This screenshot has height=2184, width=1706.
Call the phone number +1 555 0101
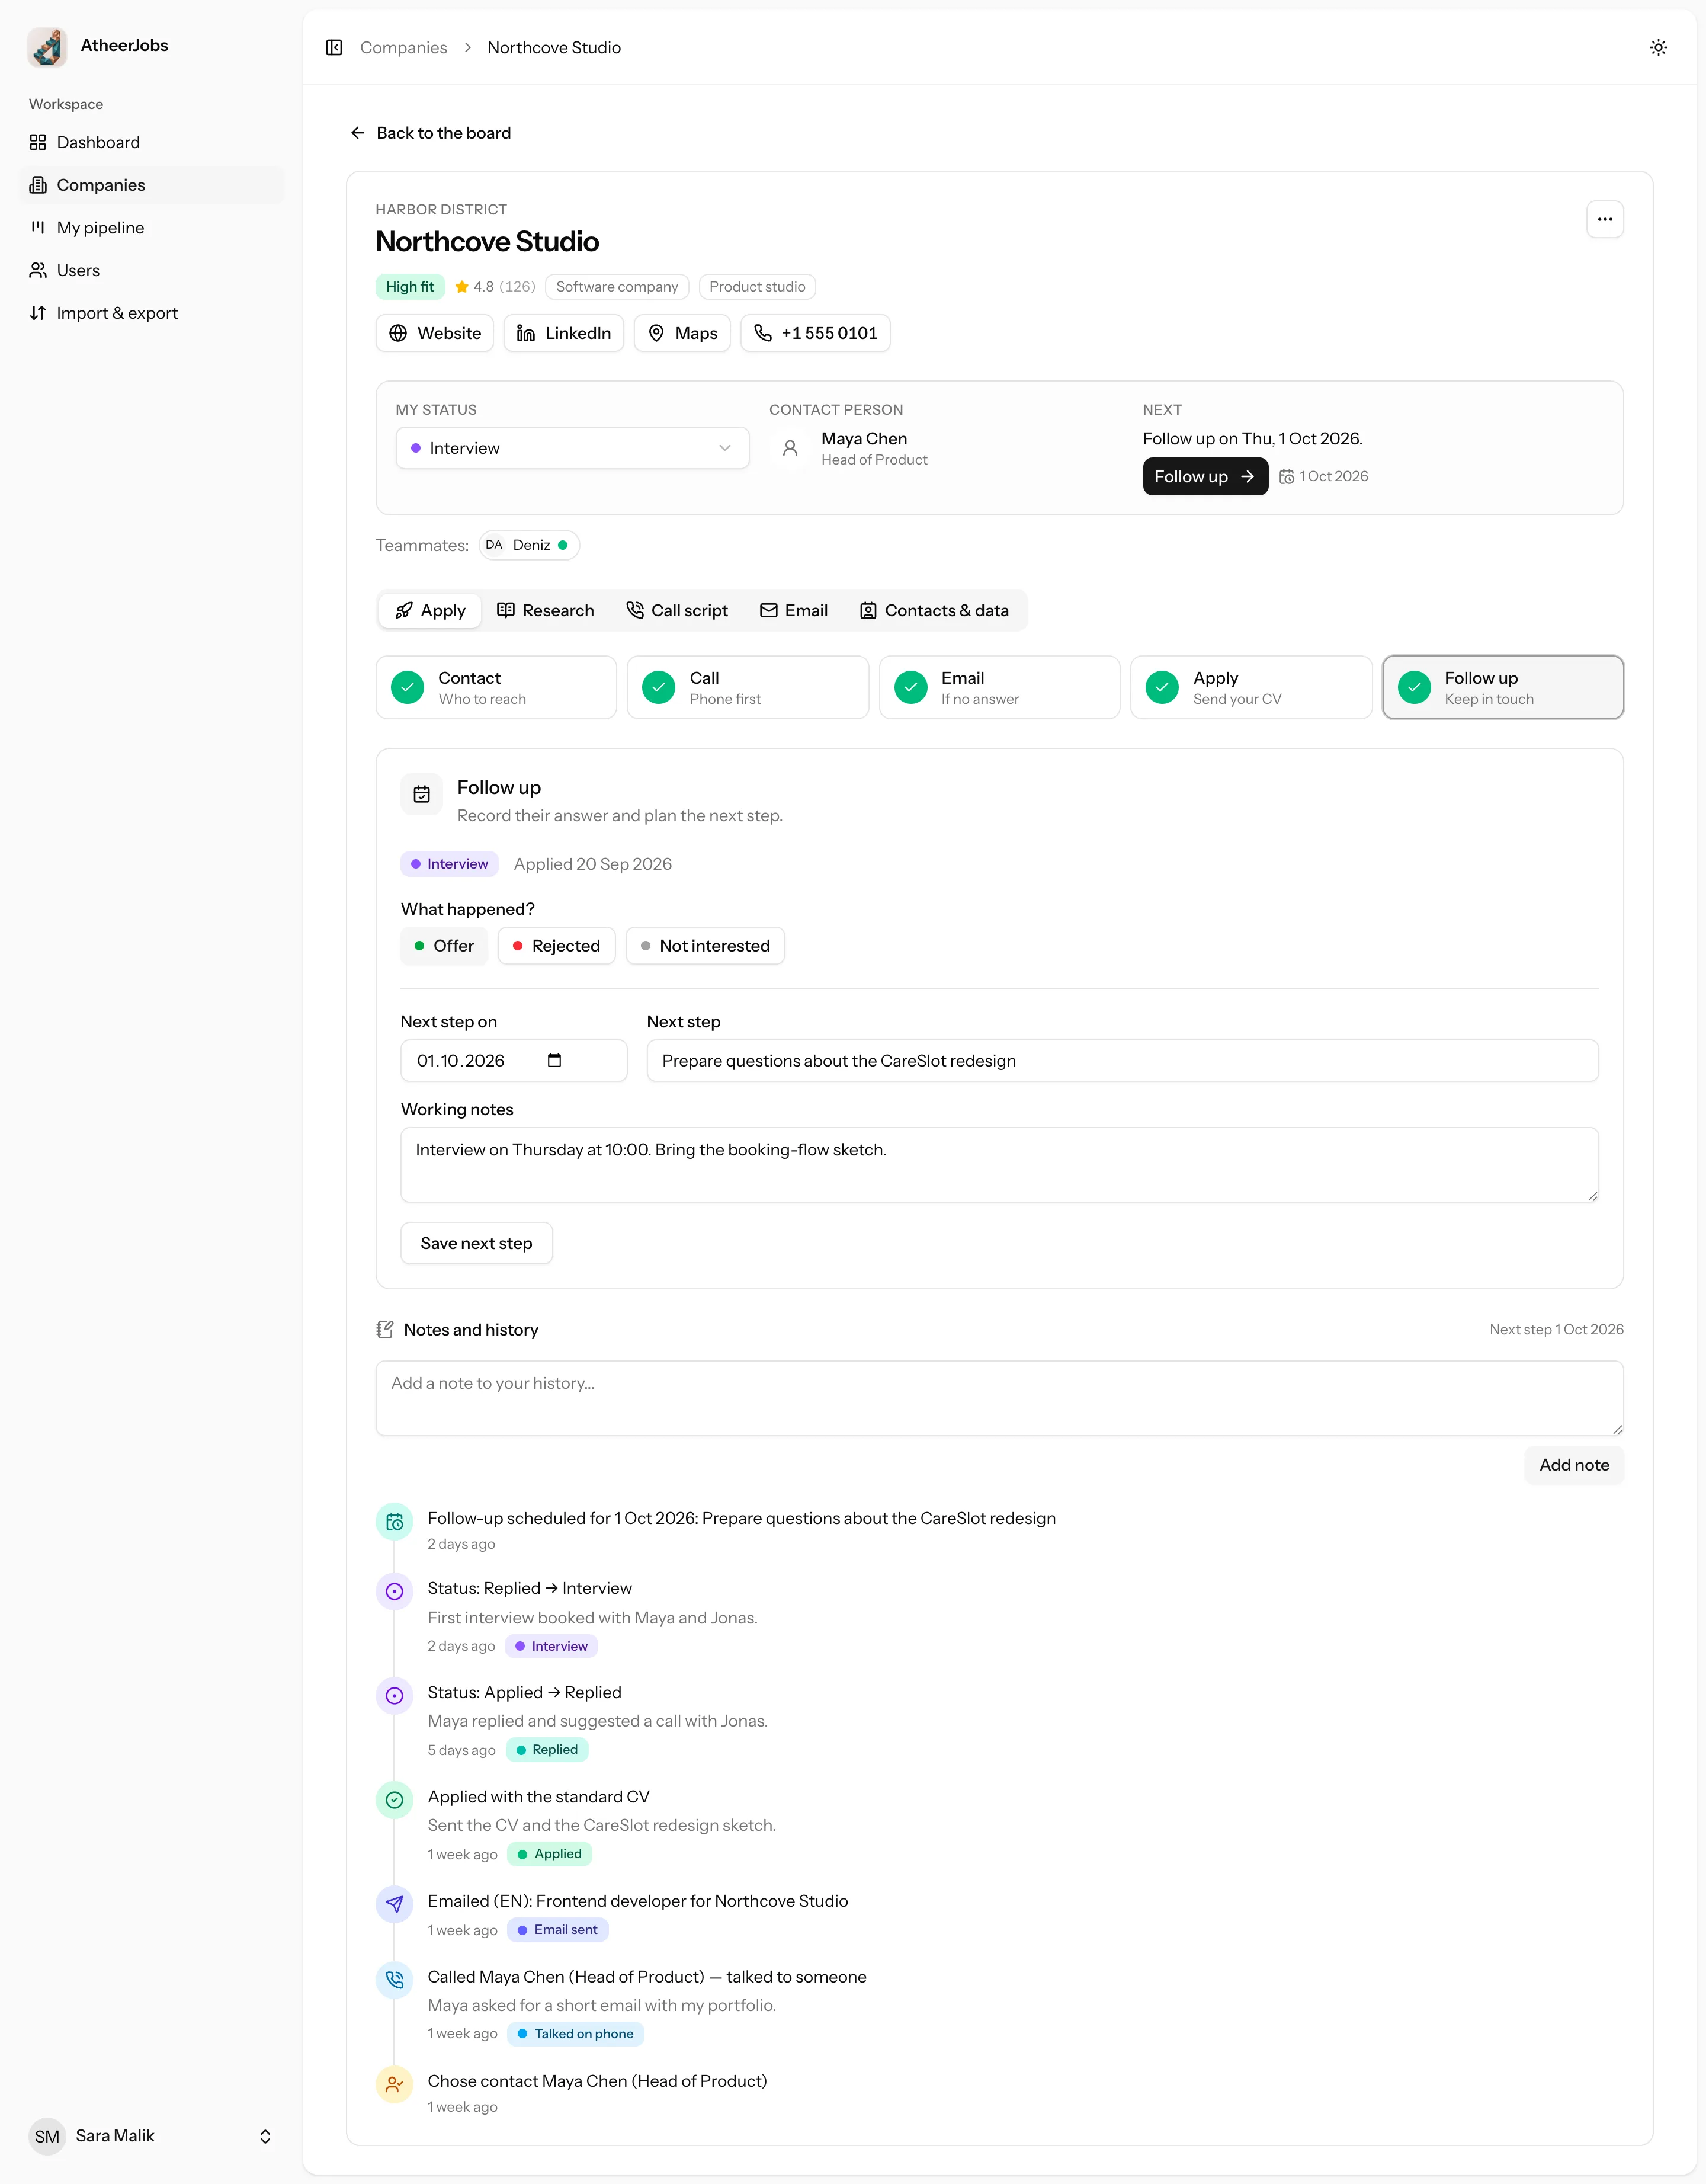tap(815, 333)
